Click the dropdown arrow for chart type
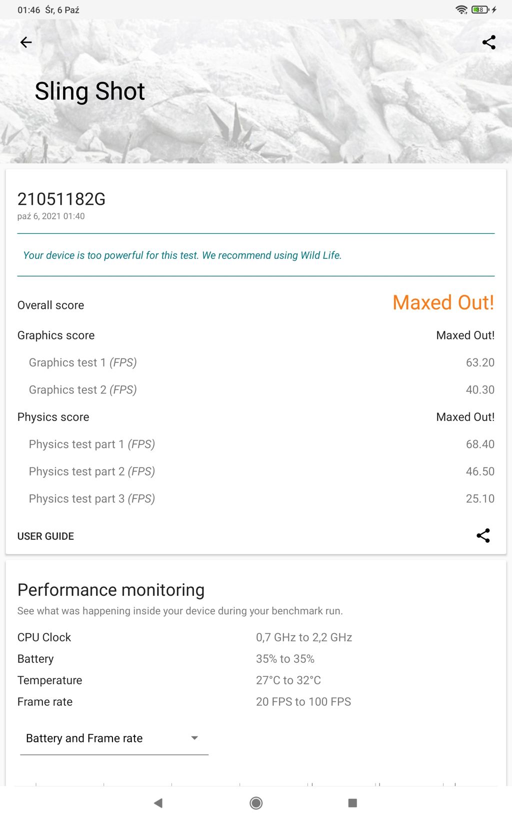 pyautogui.click(x=194, y=738)
